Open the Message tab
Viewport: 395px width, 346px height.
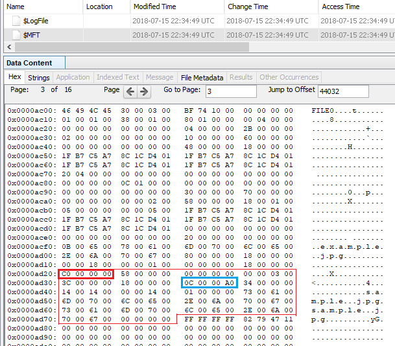pos(160,77)
